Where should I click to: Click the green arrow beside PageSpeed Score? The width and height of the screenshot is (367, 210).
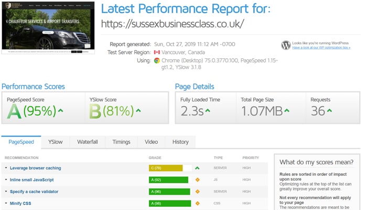(x=61, y=111)
